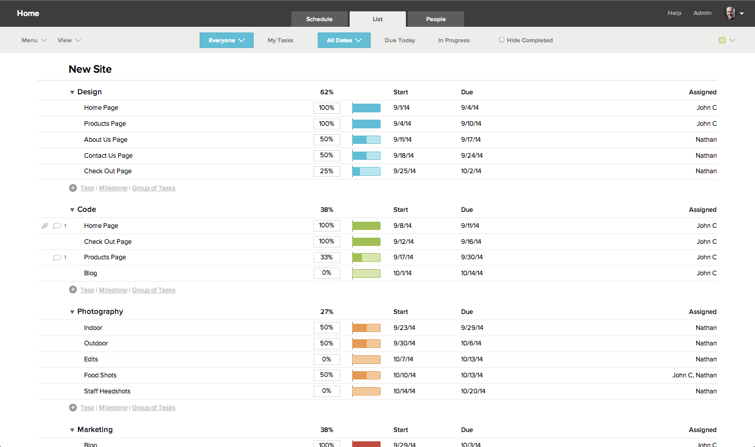
Task: Click the Design group 62% summary value
Action: coord(327,92)
